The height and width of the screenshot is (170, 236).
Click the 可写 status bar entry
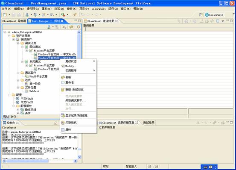[106, 167]
